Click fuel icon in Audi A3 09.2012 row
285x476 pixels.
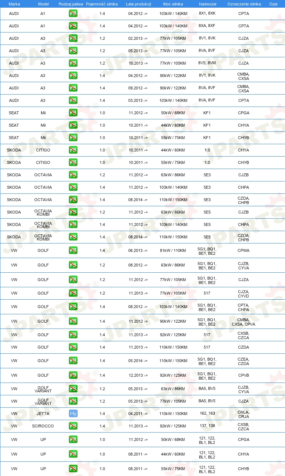(73, 88)
